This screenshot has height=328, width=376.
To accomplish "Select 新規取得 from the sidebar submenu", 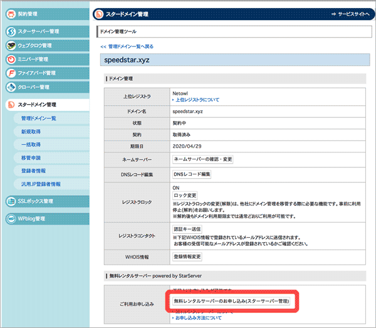I will pyautogui.click(x=31, y=131).
